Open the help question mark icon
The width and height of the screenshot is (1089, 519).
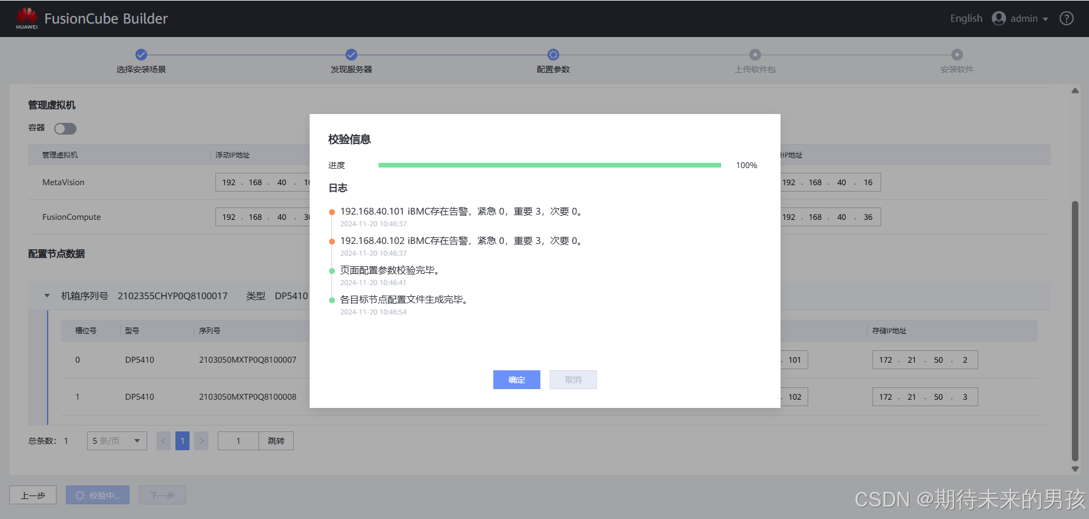pos(1066,18)
